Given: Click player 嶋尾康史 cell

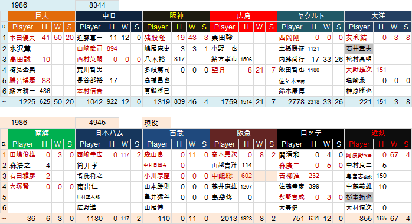Looking at the screenshot, I should 157,48.
